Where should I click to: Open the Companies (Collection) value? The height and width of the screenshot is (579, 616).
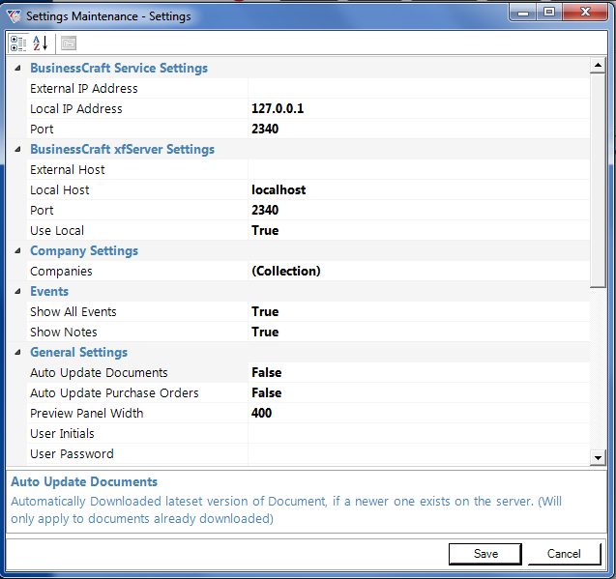click(419, 271)
